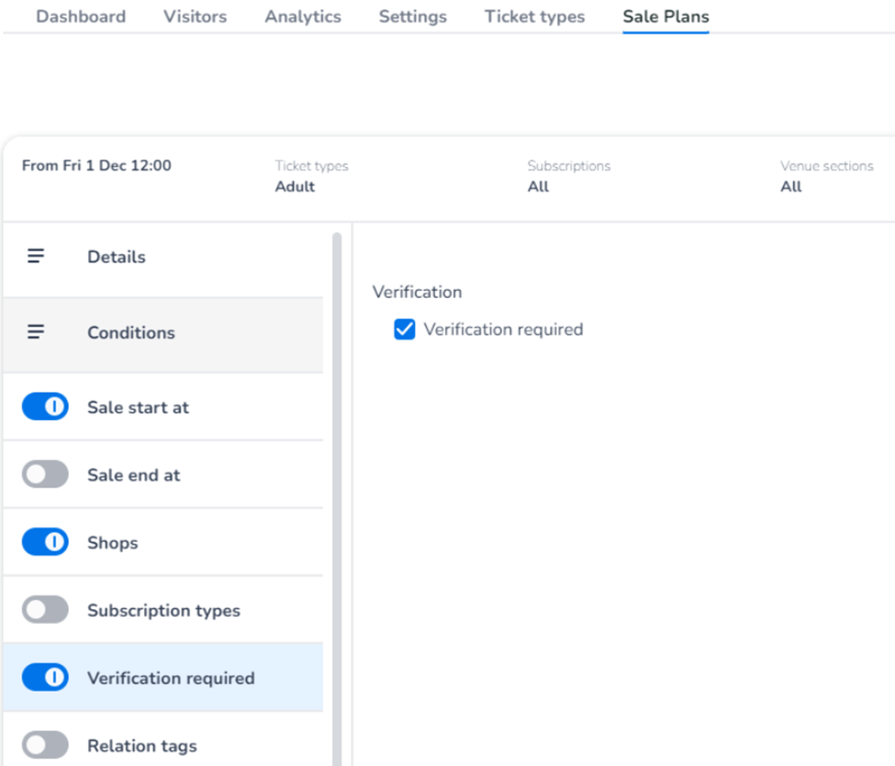895x766 pixels.
Task: Open the Details section in sidebar
Action: 117,257
